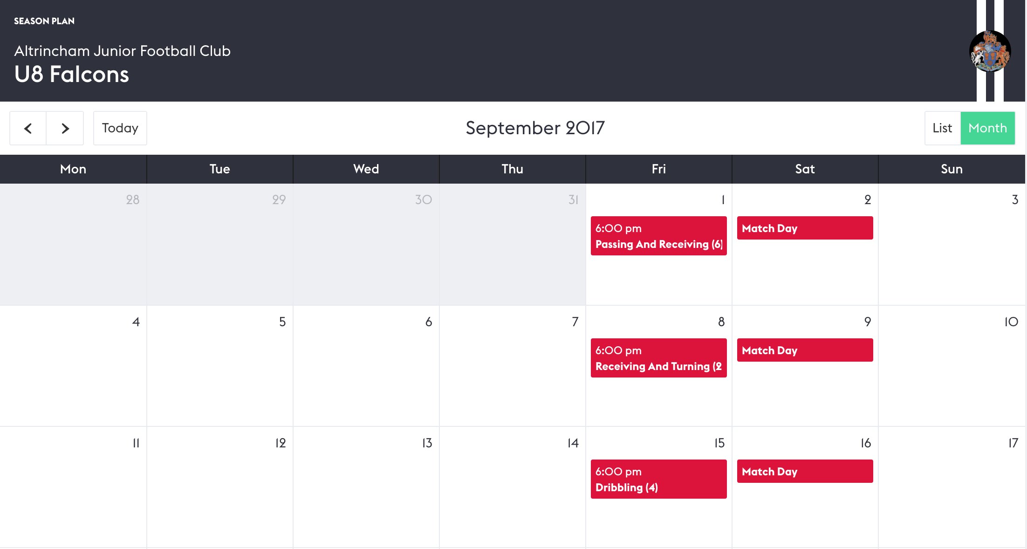
Task: Jump to Today in the calendar
Action: [120, 128]
